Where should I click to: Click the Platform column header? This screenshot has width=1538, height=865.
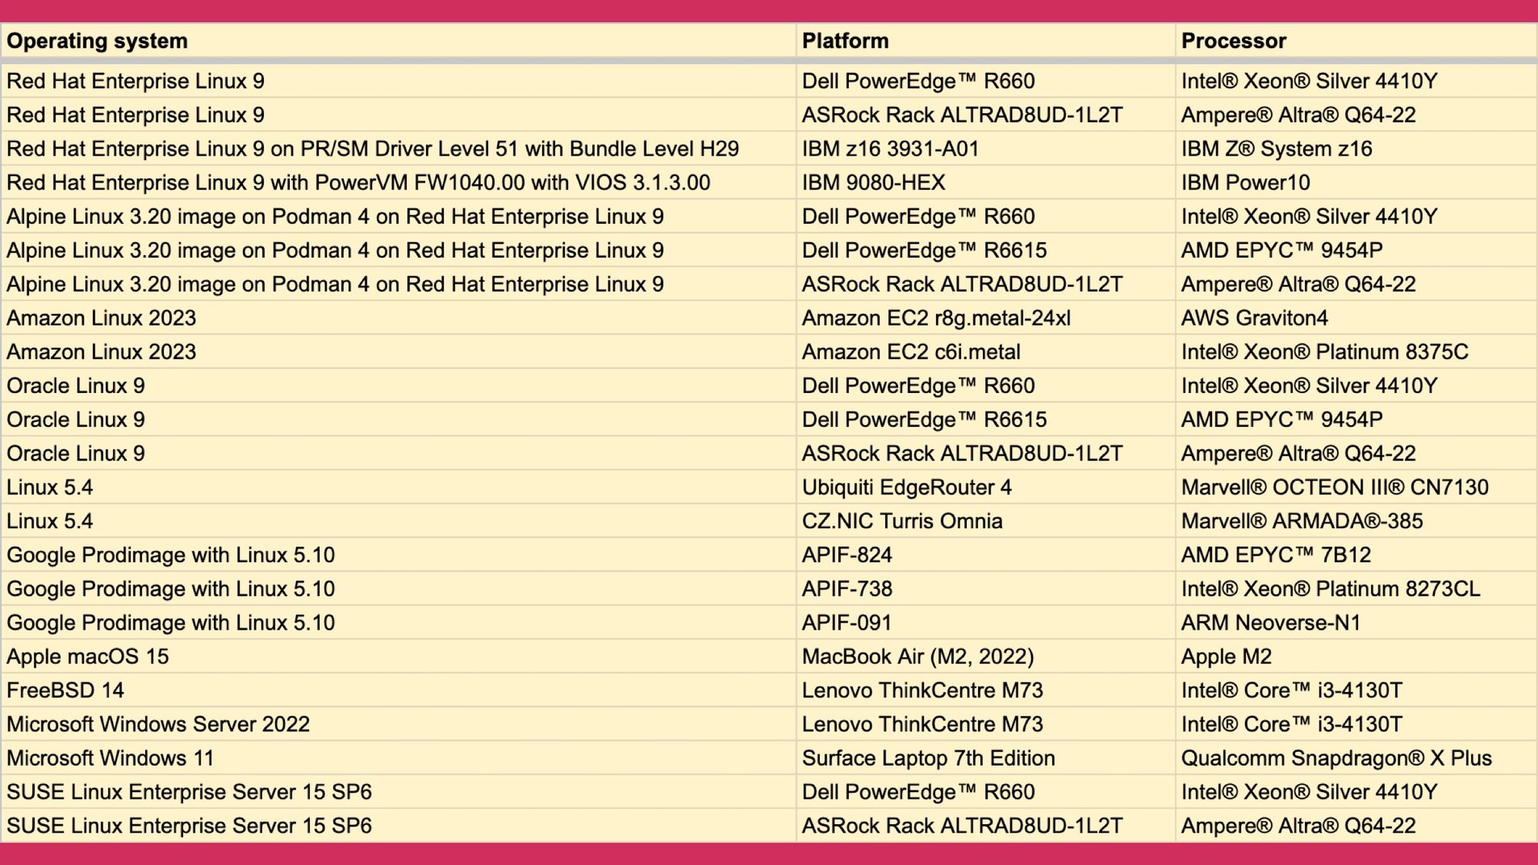point(845,41)
